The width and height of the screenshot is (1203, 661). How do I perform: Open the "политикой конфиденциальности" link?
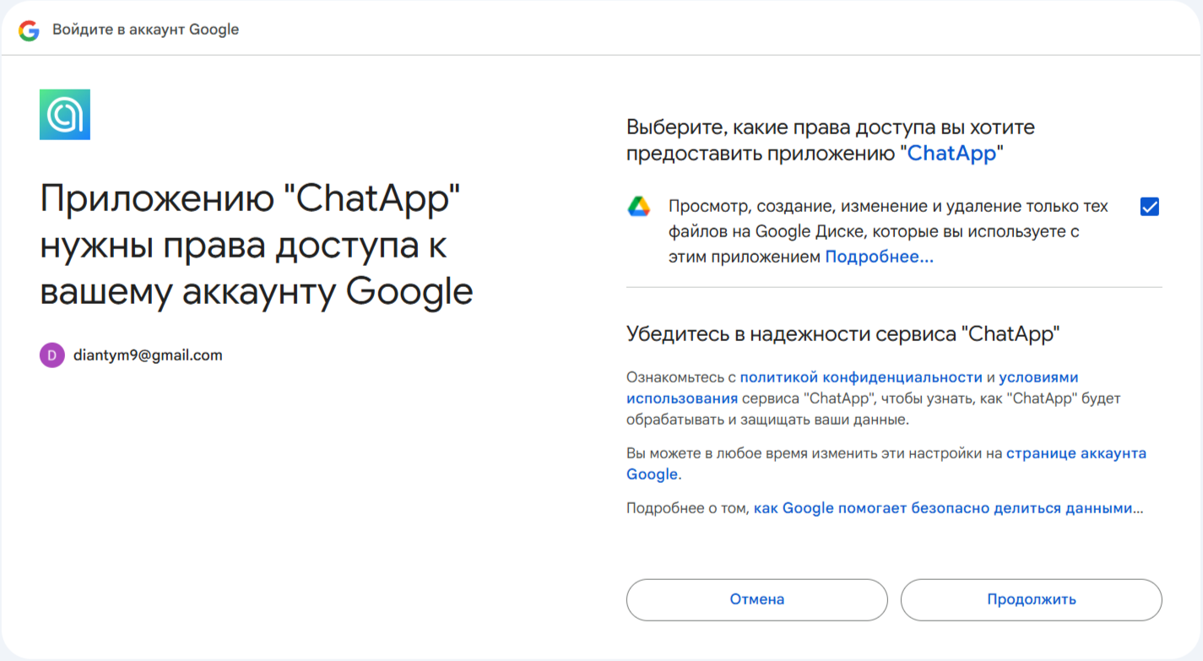point(861,377)
